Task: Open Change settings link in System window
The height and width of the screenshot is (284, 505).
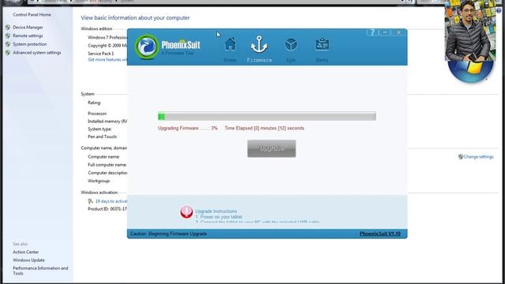Action: point(478,157)
